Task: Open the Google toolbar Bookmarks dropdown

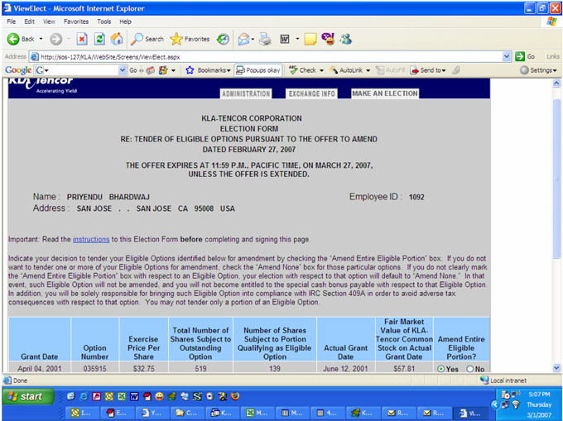Action: [207, 70]
